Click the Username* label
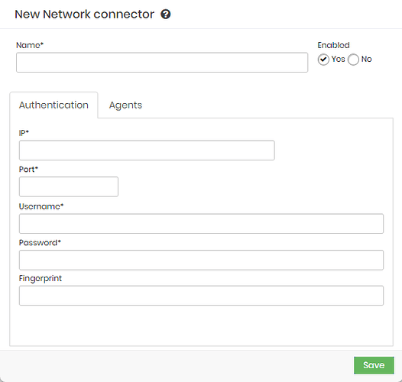402x382 pixels. (x=41, y=206)
